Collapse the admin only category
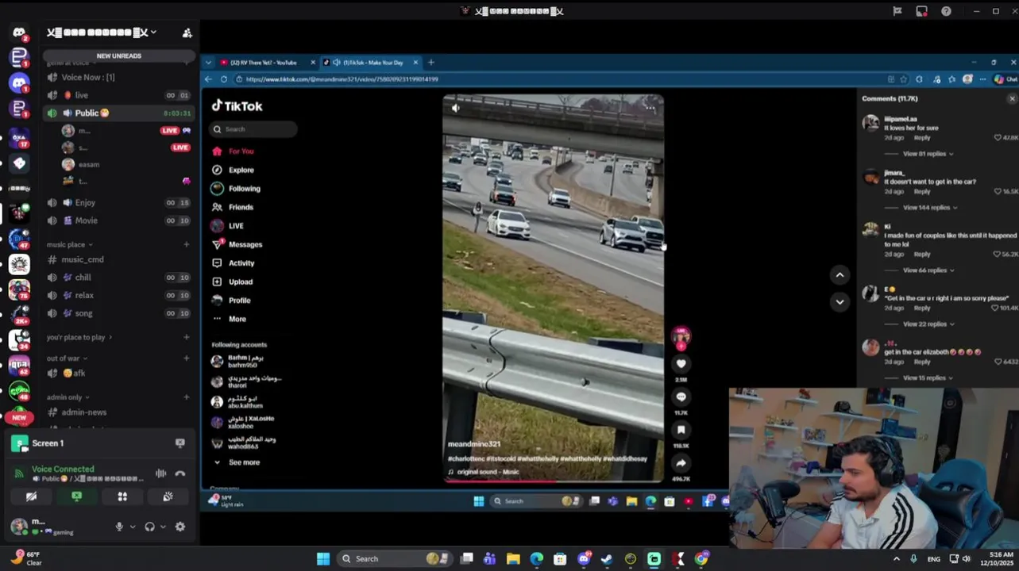Screen dimensions: 1019x571 [x=68, y=397]
